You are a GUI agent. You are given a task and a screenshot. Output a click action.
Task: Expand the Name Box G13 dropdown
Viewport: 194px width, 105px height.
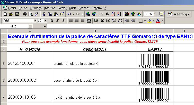tap(30, 26)
